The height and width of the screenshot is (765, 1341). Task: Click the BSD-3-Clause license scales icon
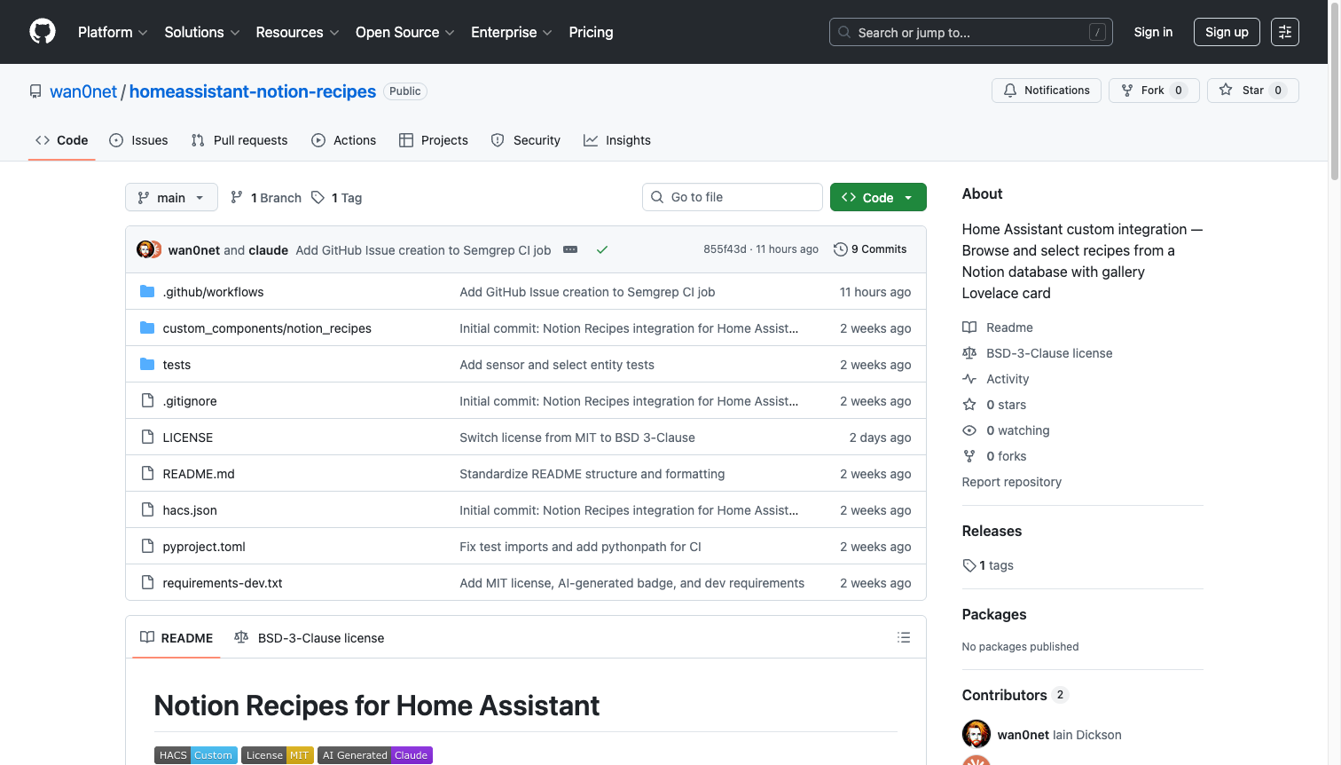969,353
